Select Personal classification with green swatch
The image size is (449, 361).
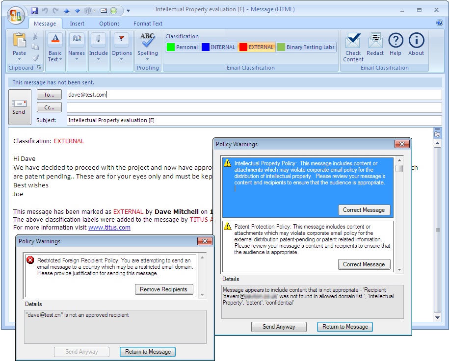click(183, 47)
